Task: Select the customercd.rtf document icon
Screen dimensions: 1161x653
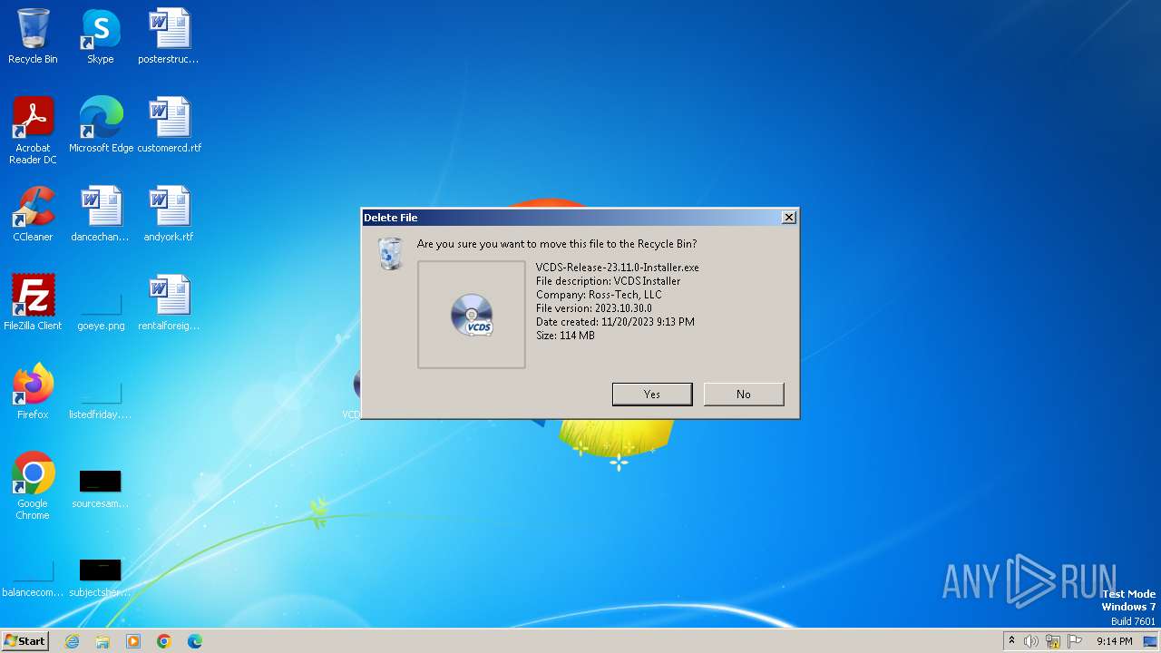Action: click(x=169, y=125)
